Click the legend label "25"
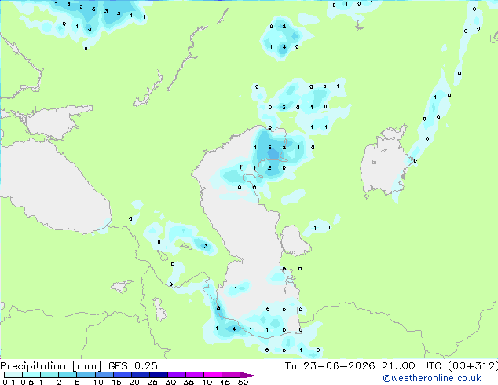Image resolution: width=498 pixels, height=385 pixels. click(x=152, y=382)
